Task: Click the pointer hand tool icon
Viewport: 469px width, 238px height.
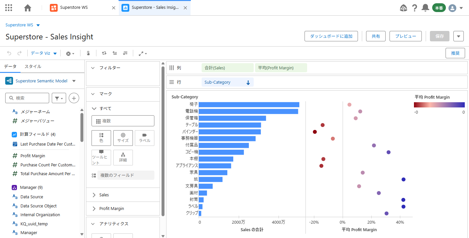Action: tap(88, 53)
